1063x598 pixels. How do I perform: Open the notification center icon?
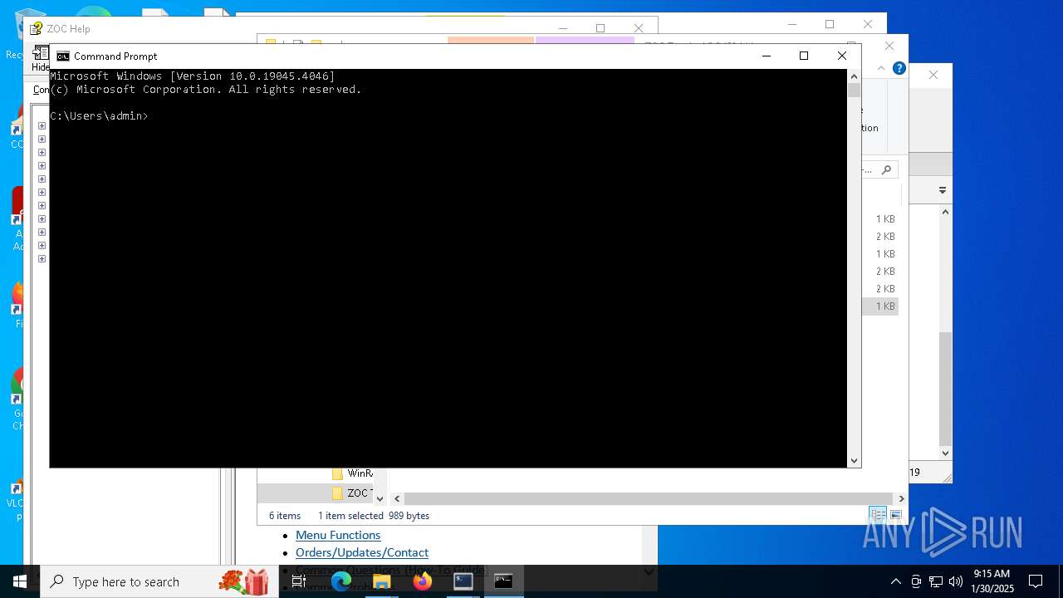[1036, 581]
